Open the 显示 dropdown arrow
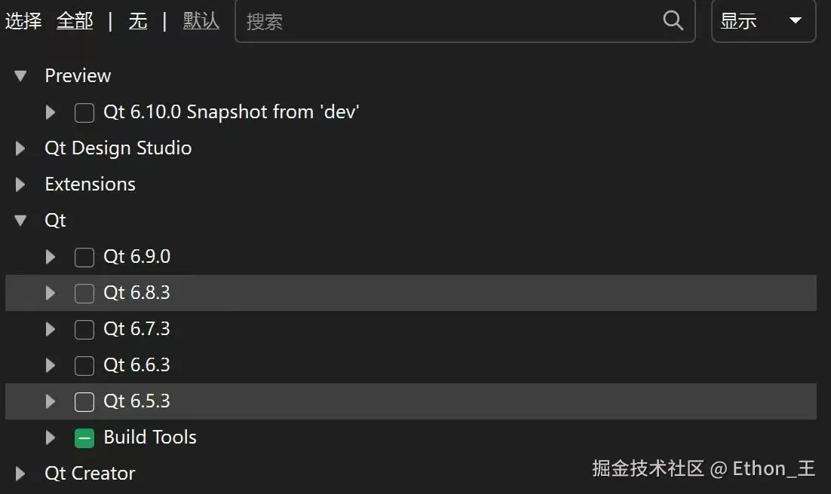Screen dimensions: 831x494 pyautogui.click(x=795, y=20)
